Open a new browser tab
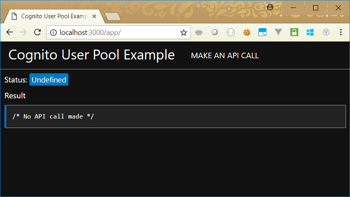 tap(112, 16)
